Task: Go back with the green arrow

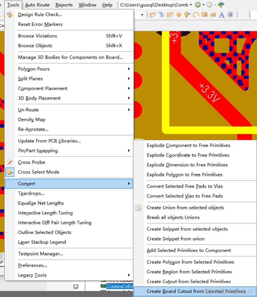Action: coord(198,4)
